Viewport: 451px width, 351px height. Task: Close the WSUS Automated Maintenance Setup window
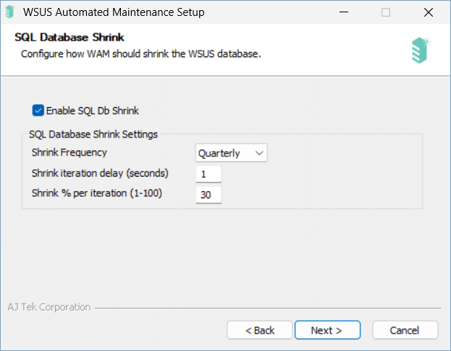click(429, 12)
